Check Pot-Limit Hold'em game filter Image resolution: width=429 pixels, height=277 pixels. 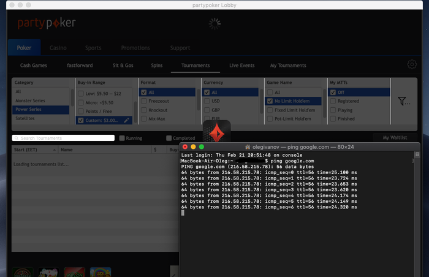coord(270,119)
